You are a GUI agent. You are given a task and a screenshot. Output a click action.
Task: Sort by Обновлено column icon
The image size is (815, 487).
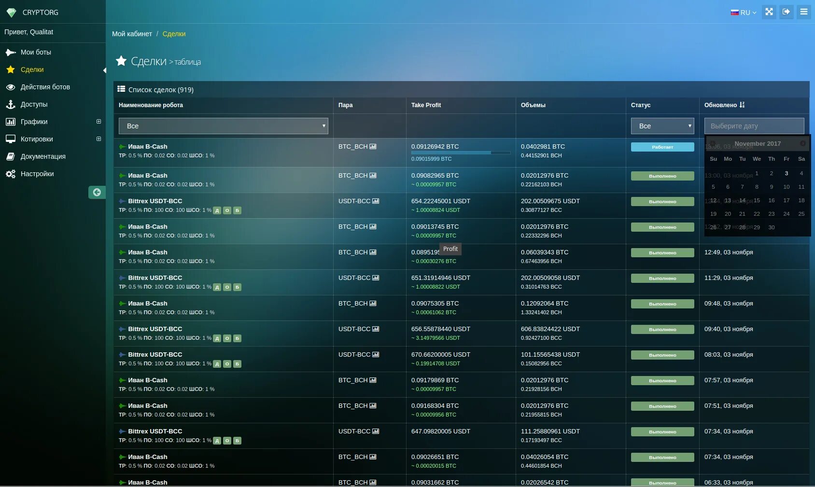click(x=742, y=105)
